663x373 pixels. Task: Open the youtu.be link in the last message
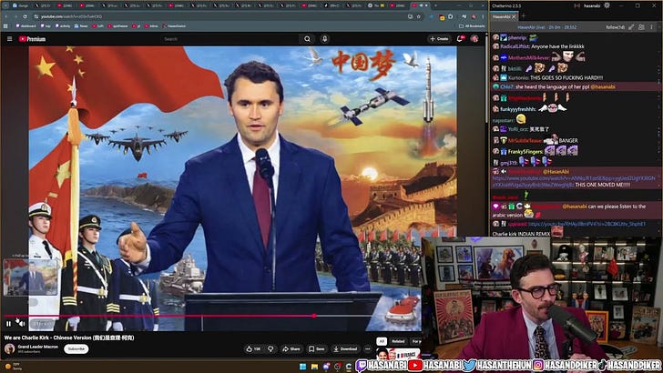tap(586, 224)
